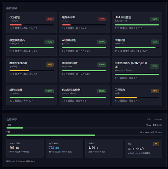Screen dimensions: 168x169
Task: Click the signature card progress bar
Action: pos(84,71)
